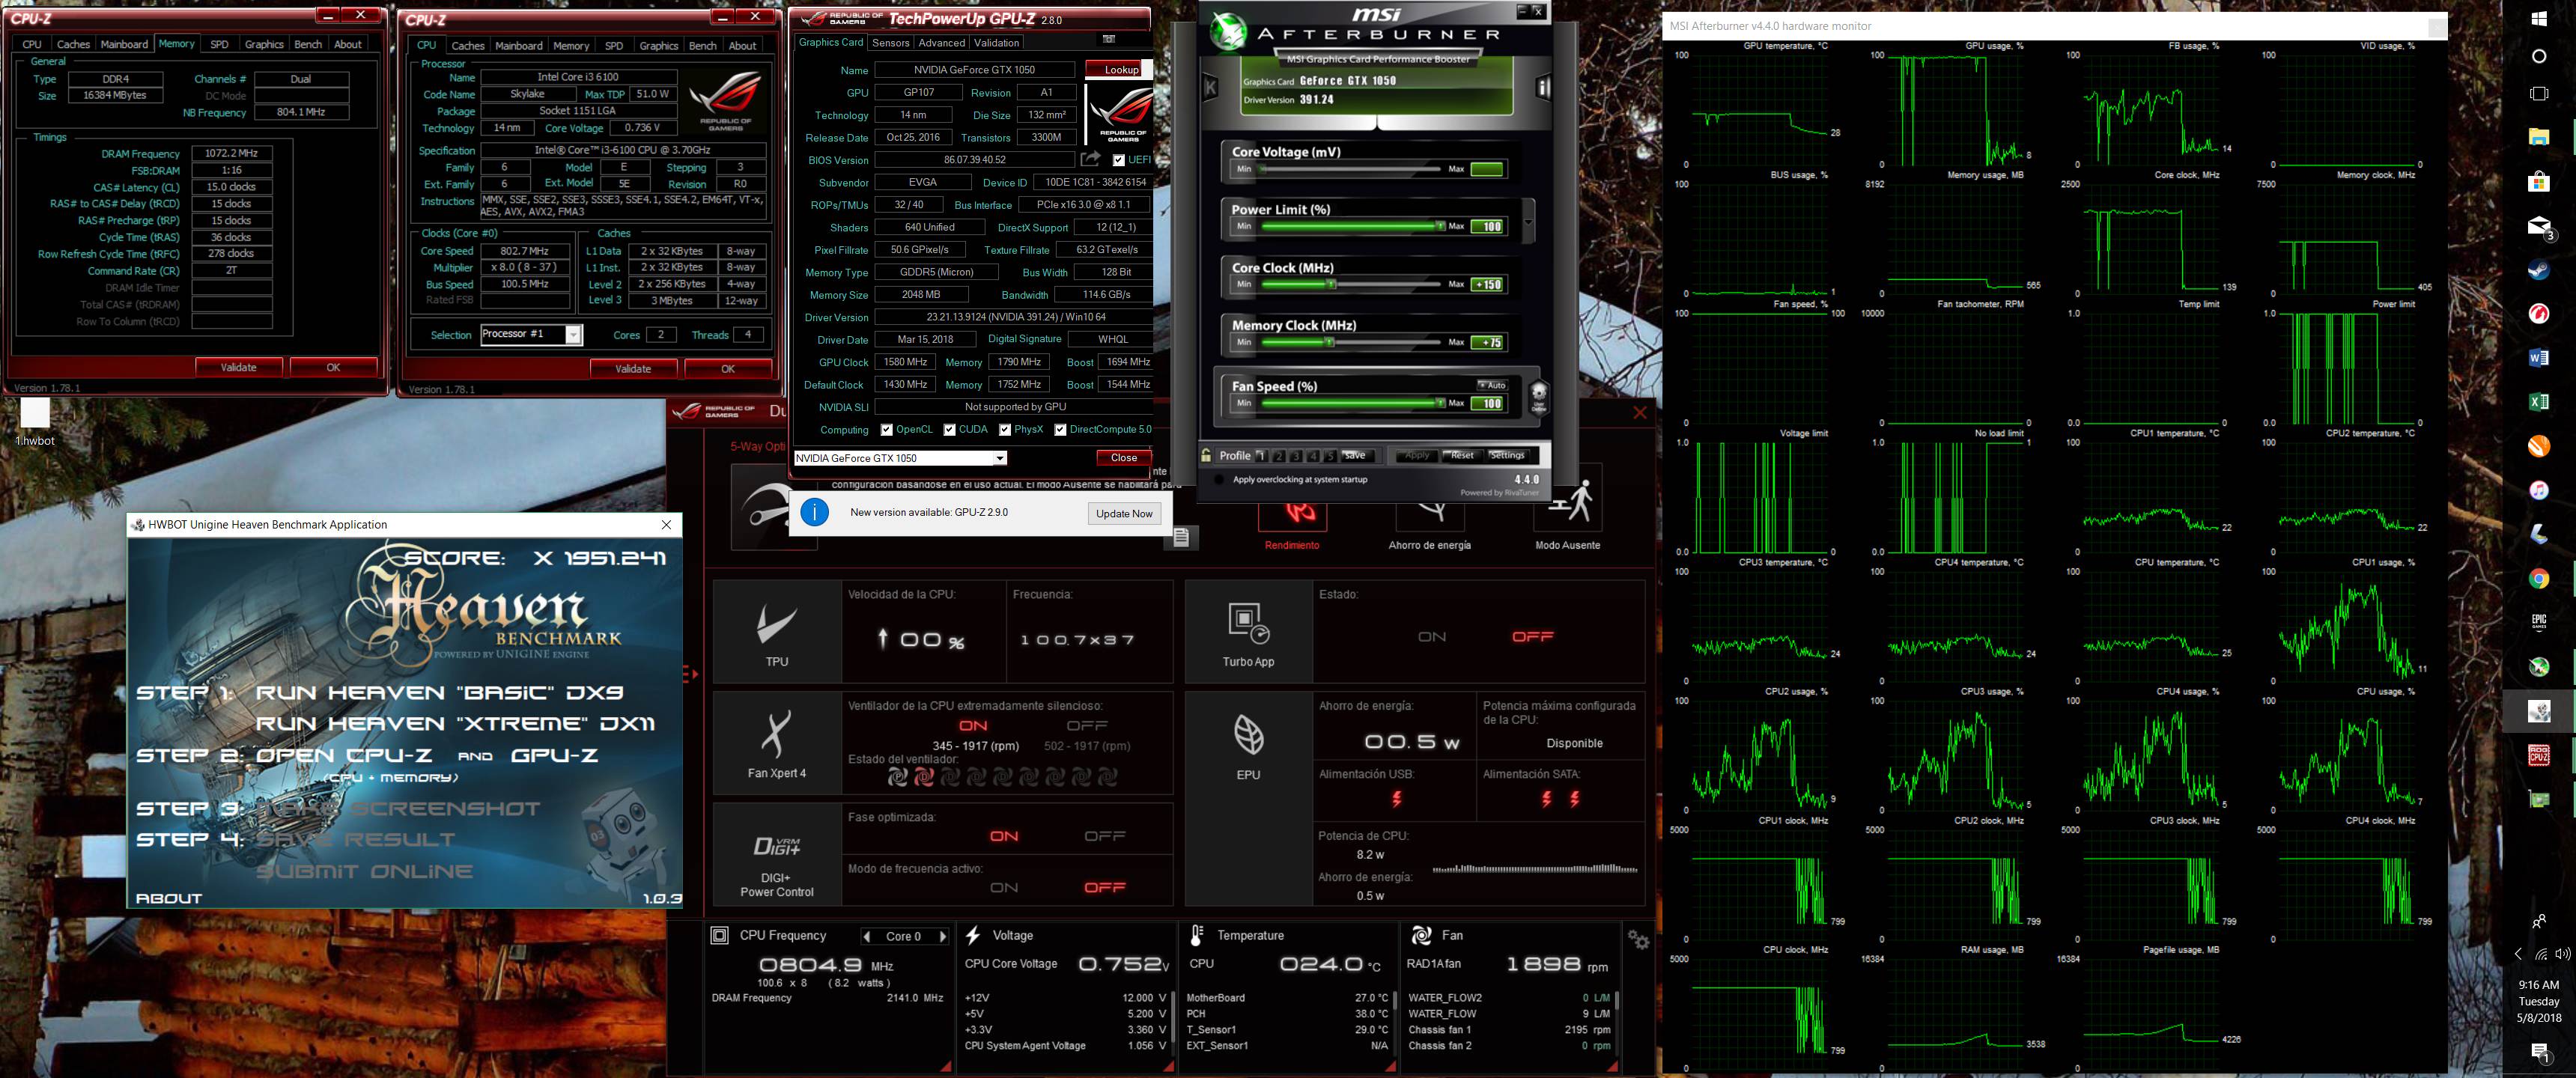Open the Microsoft Store taskbar icon
Image resolution: width=2576 pixels, height=1078 pixels.
point(2538,181)
